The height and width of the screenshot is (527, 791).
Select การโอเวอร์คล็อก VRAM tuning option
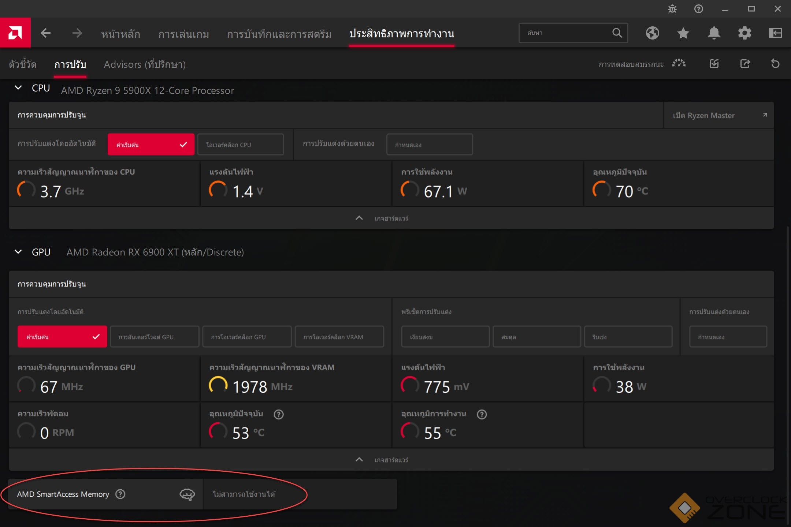pyautogui.click(x=339, y=337)
